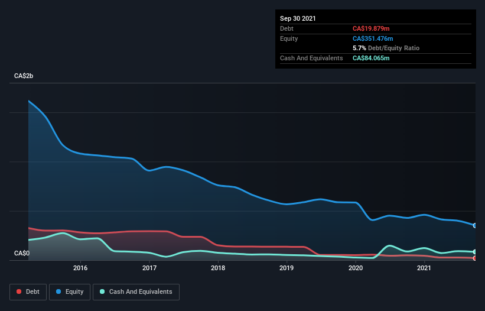Click the 2020 x-axis label
Image resolution: width=485 pixels, height=311 pixels.
356,268
